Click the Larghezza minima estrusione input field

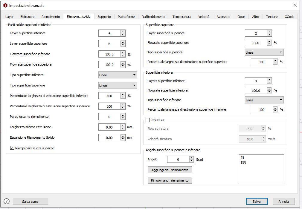click(109, 127)
